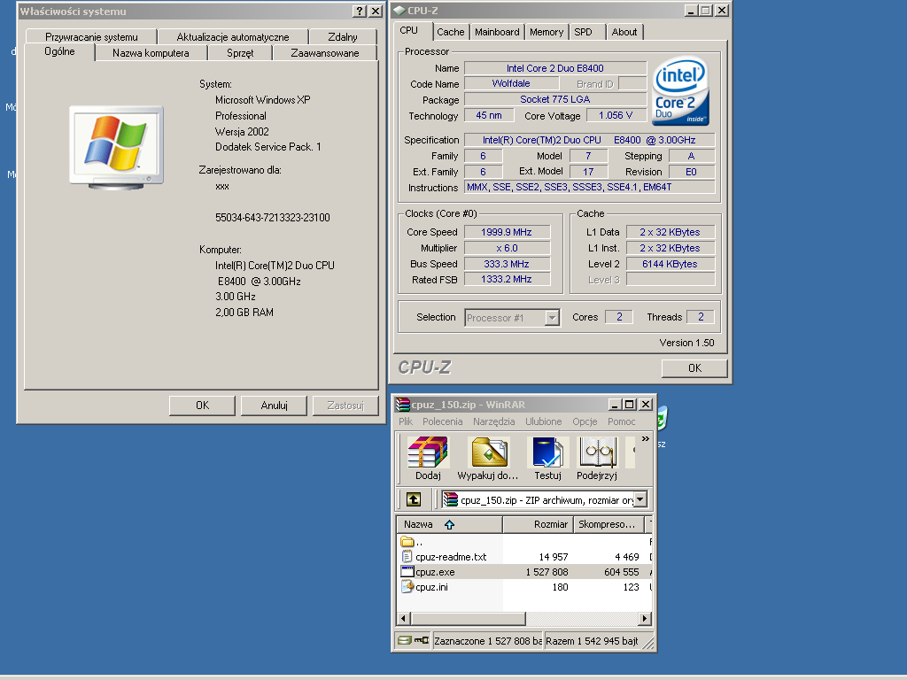This screenshot has height=680, width=907.
Task: Open the Processor #1 selection dropdown
Action: coord(553,318)
